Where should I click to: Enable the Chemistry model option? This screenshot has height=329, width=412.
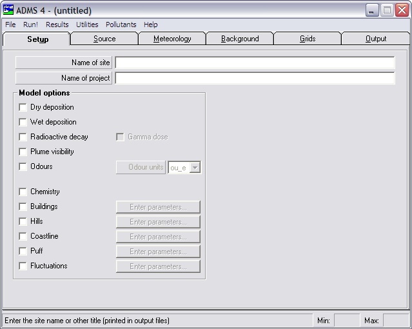click(x=23, y=192)
